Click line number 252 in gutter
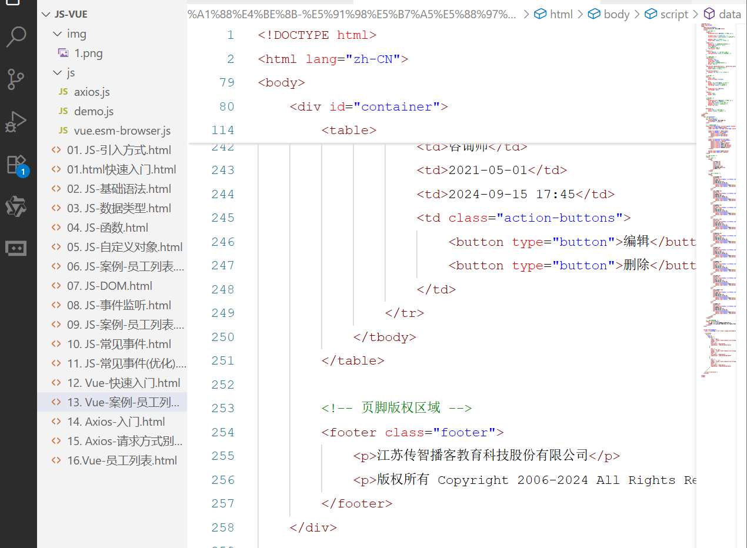The image size is (747, 548). click(222, 384)
